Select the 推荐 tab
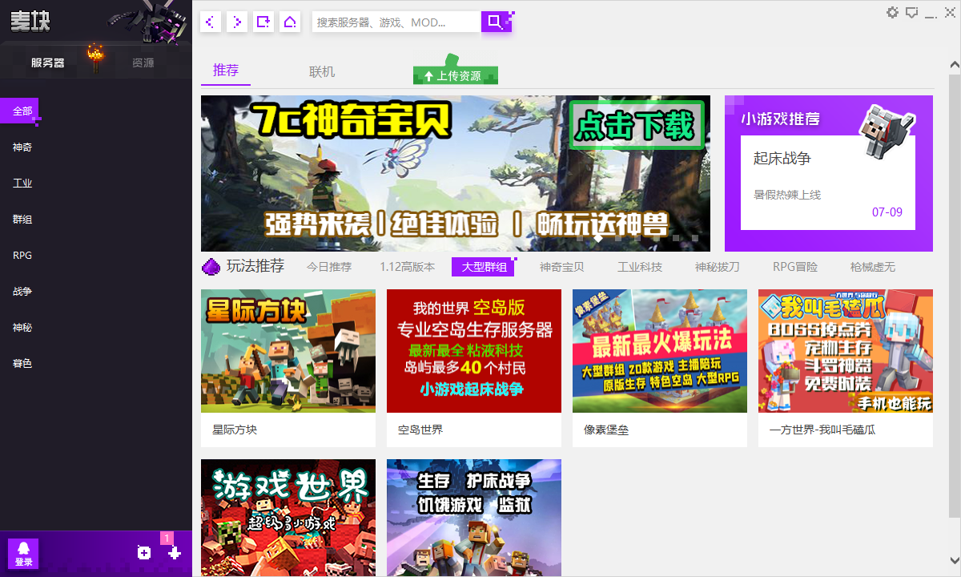 pyautogui.click(x=226, y=71)
